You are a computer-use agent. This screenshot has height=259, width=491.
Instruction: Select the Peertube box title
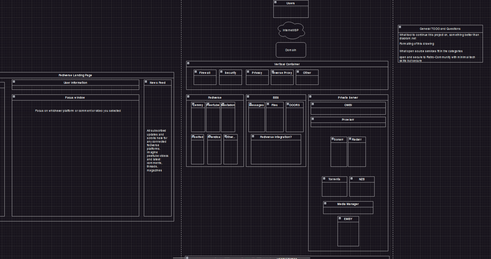point(213,105)
